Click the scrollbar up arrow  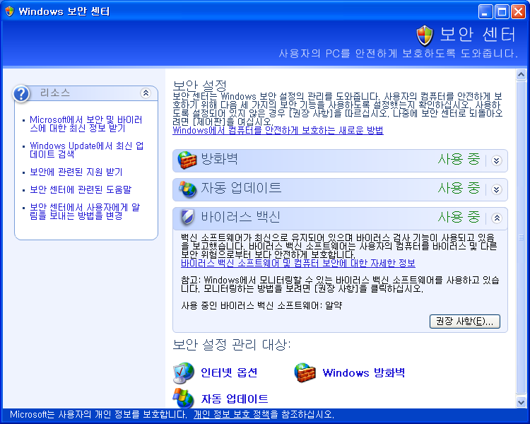click(521, 74)
